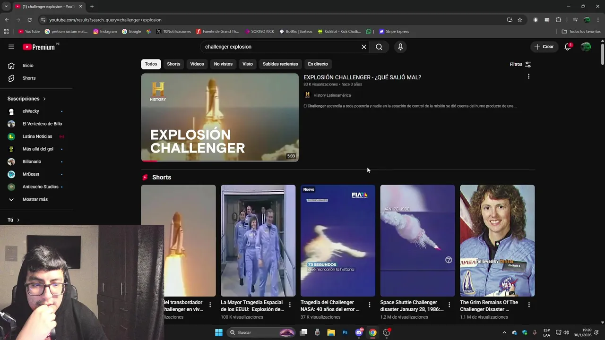Expand the Tú section
This screenshot has height=340, width=605.
[x=14, y=220]
